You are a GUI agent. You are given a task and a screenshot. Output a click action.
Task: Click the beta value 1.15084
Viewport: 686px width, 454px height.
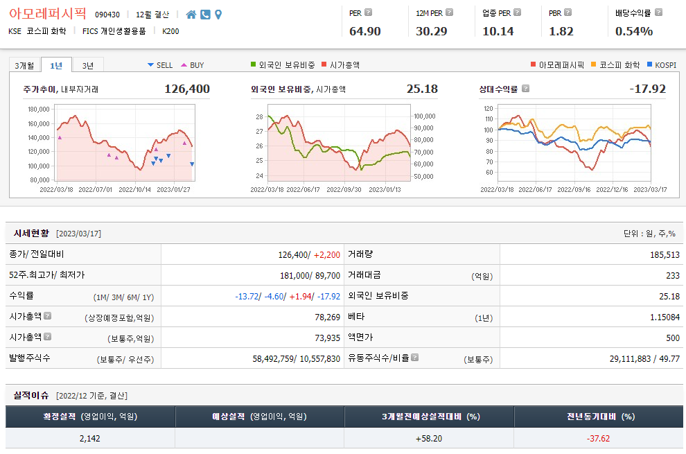(665, 317)
